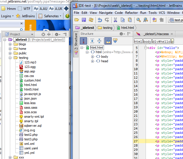Click body in the editor breadcrumb
The height and width of the screenshot is (159, 183).
click(147, 42)
